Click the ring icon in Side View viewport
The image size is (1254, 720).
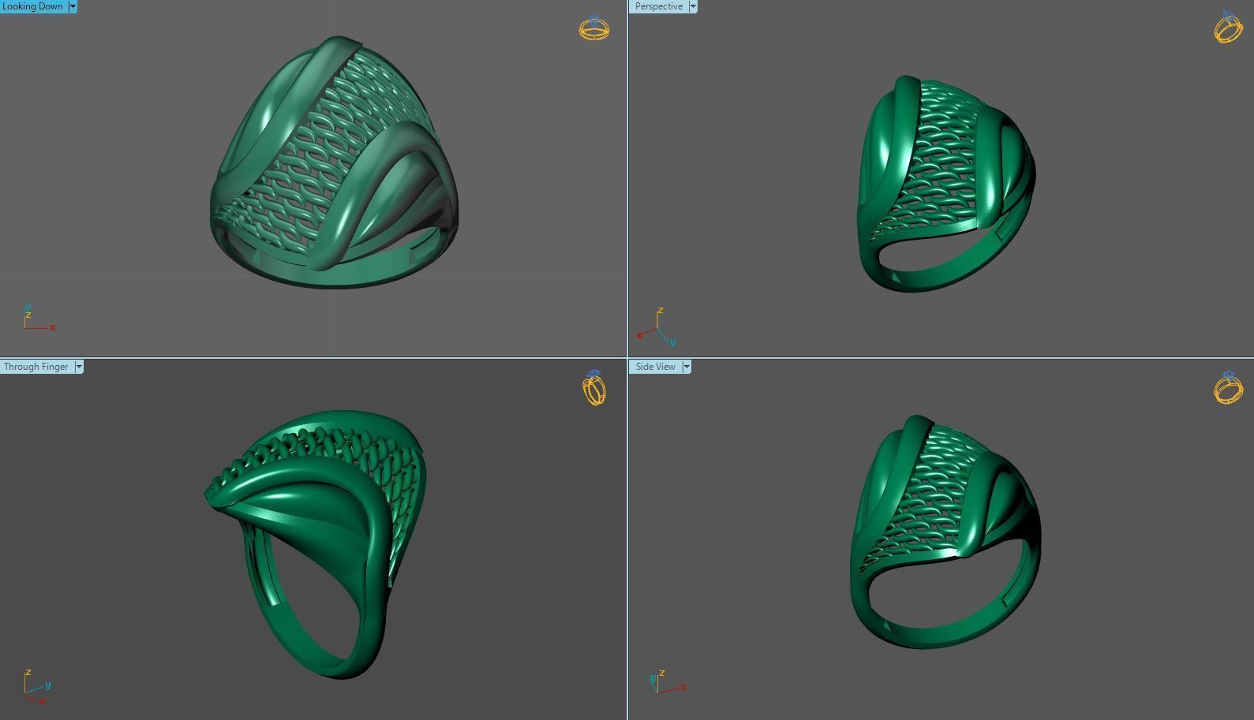click(1229, 388)
